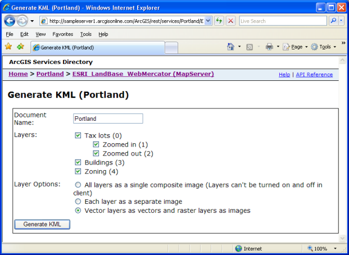Image resolution: width=349 pixels, height=255 pixels.
Task: Click the Back navigation arrow button
Action: tap(10, 21)
